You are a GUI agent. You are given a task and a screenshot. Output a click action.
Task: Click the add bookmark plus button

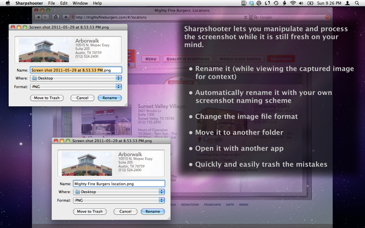click(x=66, y=17)
